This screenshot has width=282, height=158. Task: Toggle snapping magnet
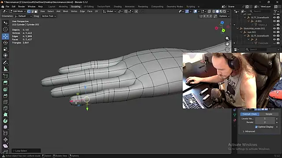point(126,11)
